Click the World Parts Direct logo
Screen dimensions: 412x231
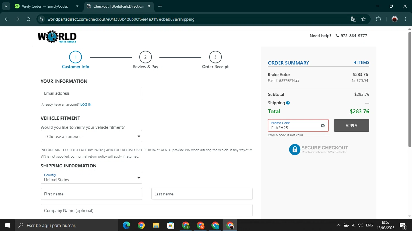coord(57,37)
